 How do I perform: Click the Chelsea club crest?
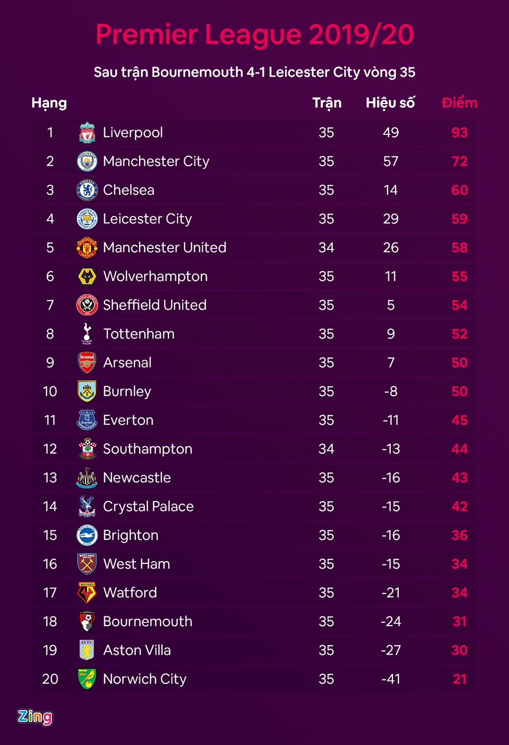[x=87, y=190]
